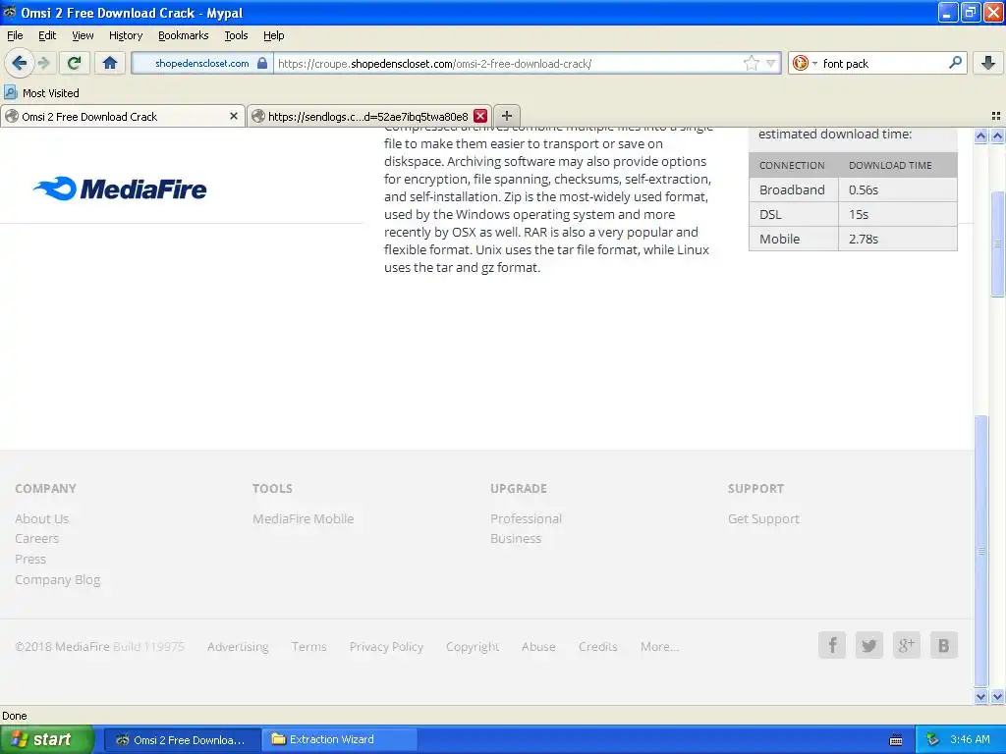
Task: Open the search engine selector dropdown
Action: pos(804,63)
